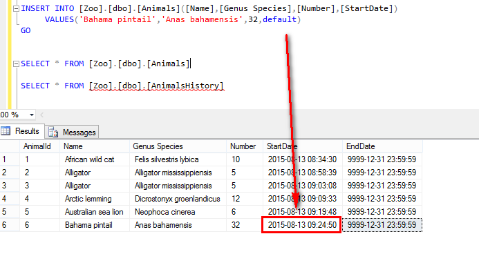Select row header 6 in results grid
This screenshot has height=254, width=479.
coord(10,225)
